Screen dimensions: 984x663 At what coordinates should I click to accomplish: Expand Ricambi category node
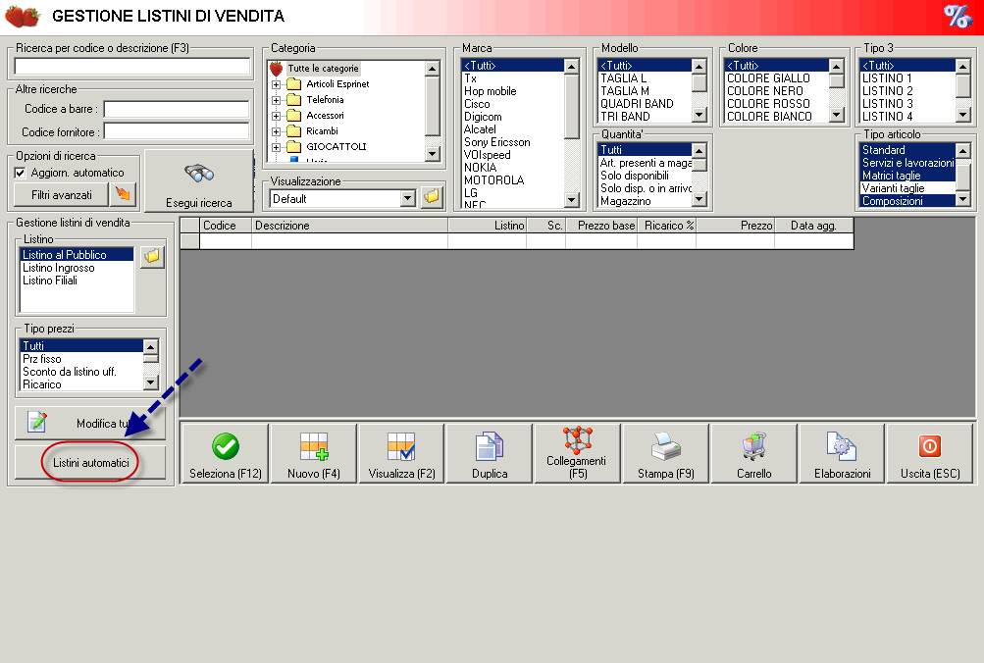coord(276,131)
